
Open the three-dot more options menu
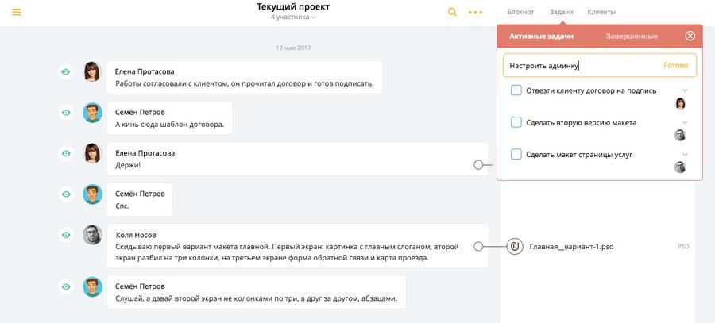[x=475, y=12]
